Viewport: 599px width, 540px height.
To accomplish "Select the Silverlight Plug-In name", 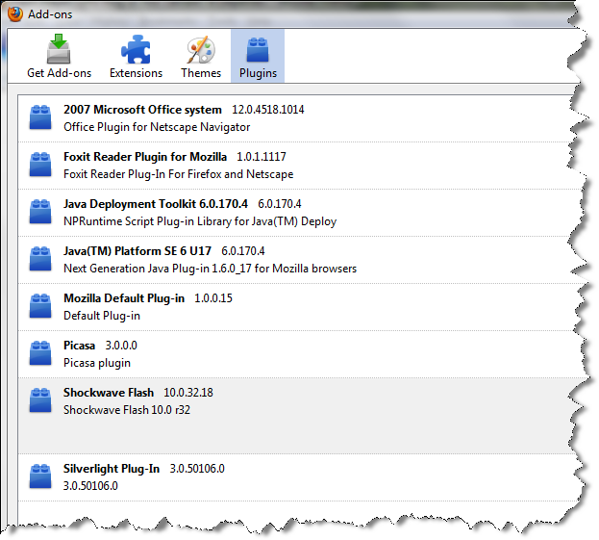I will click(112, 469).
